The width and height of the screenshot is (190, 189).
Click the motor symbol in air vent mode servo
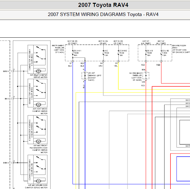pyautogui.click(x=38, y=105)
